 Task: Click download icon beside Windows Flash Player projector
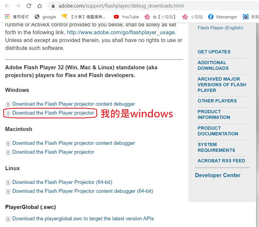click(8, 113)
